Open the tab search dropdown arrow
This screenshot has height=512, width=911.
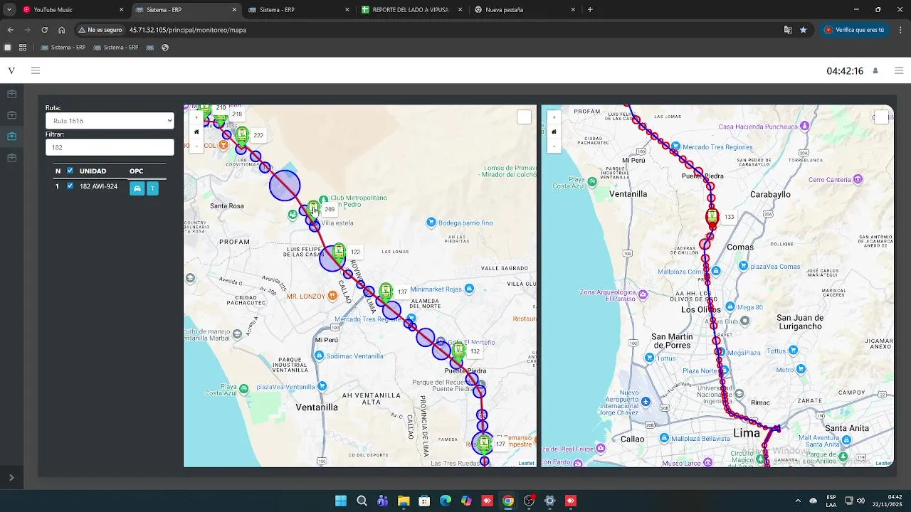[9, 10]
